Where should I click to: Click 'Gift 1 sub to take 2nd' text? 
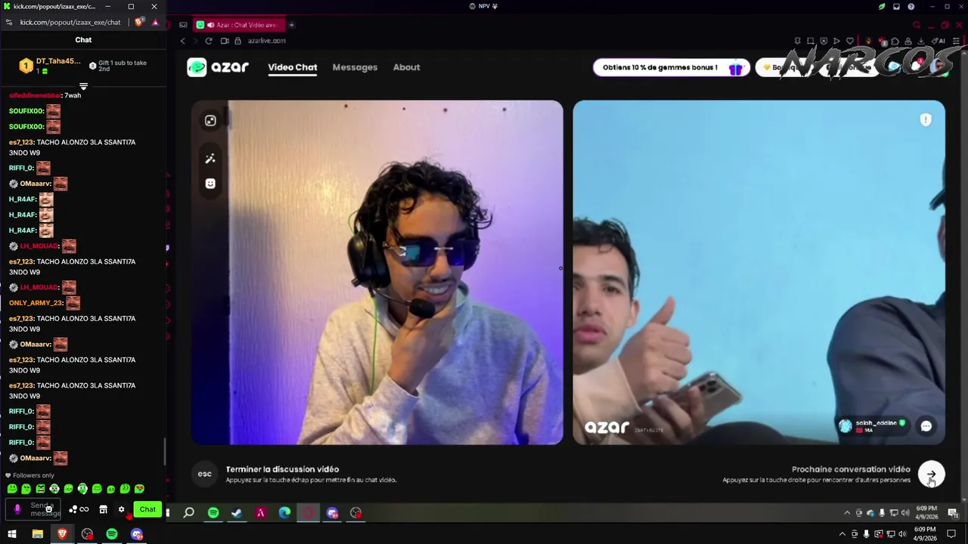(x=123, y=66)
